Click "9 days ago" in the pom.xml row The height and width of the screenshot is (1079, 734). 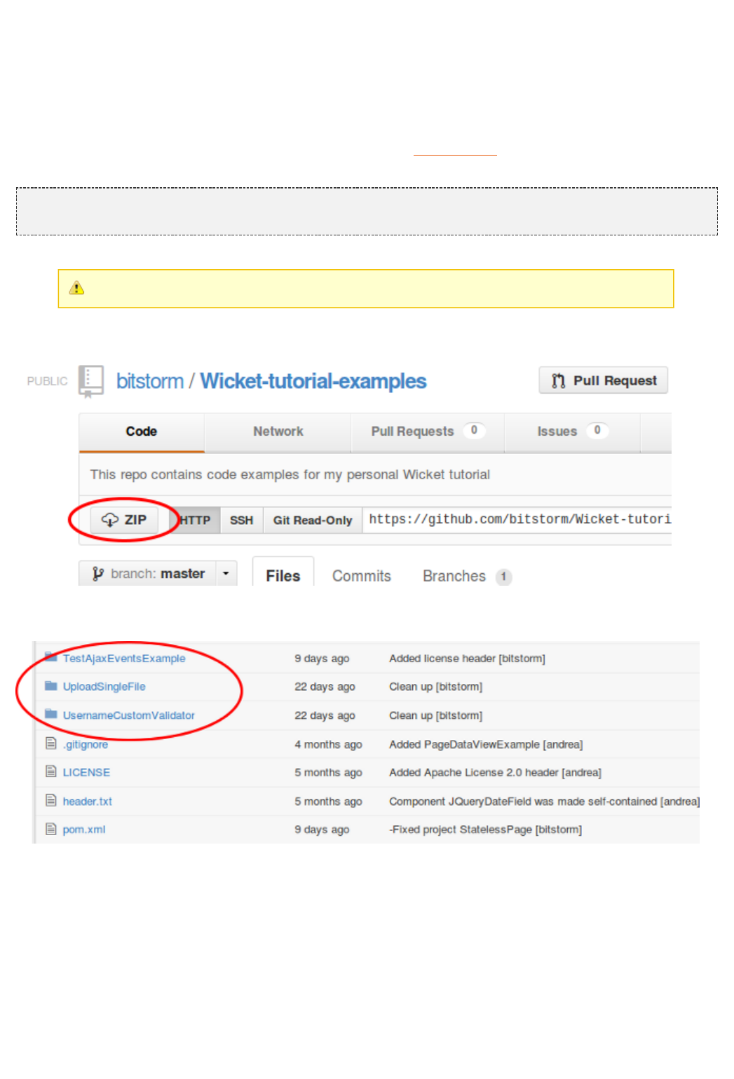pyautogui.click(x=322, y=830)
